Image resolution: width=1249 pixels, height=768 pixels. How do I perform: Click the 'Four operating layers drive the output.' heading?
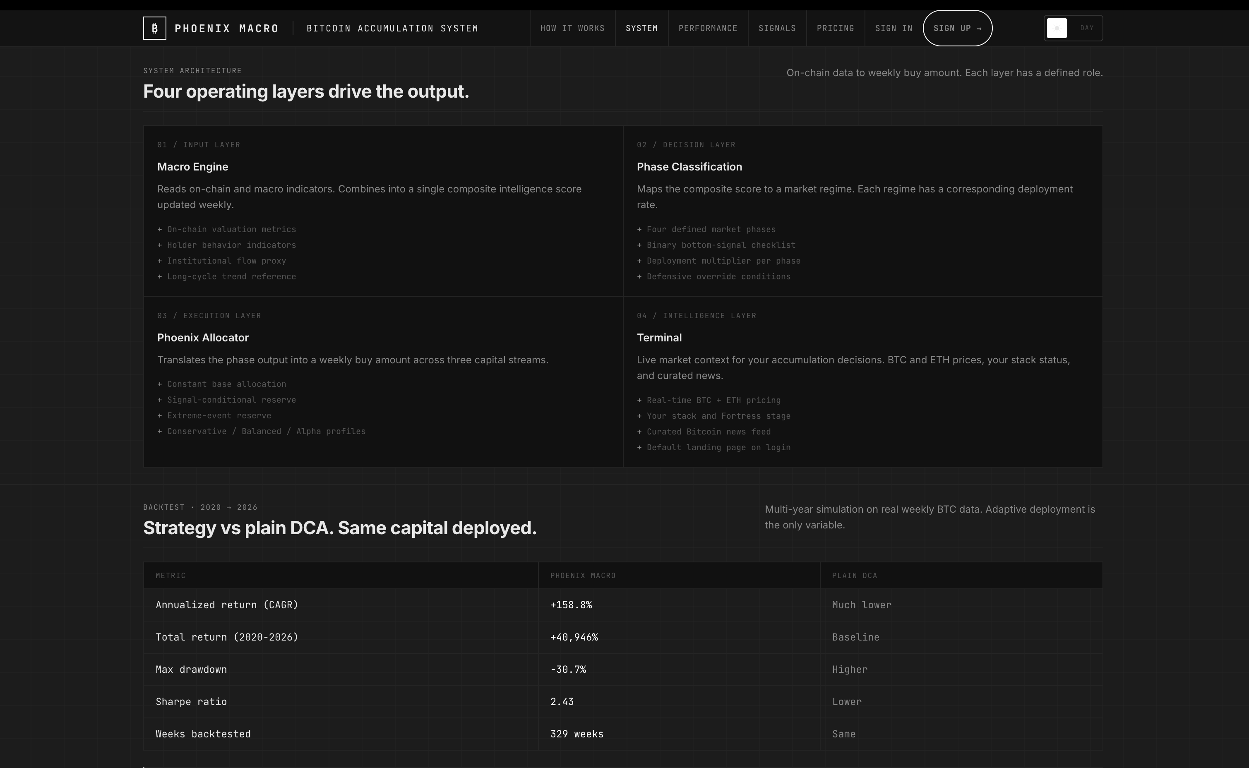click(x=306, y=91)
